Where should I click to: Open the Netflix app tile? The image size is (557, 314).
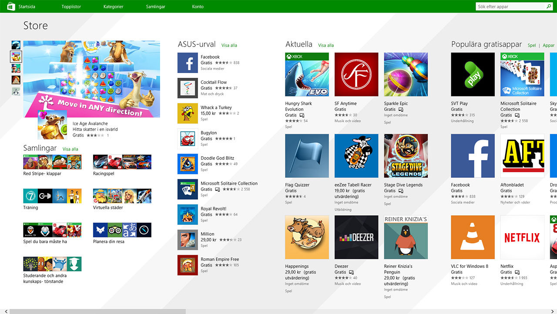pos(522,237)
